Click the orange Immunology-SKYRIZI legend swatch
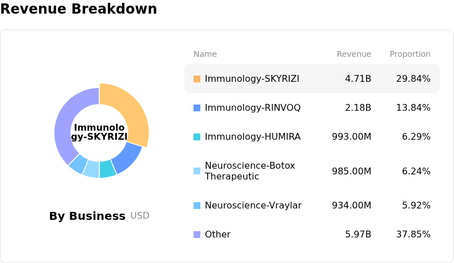454x263 pixels. 197,79
